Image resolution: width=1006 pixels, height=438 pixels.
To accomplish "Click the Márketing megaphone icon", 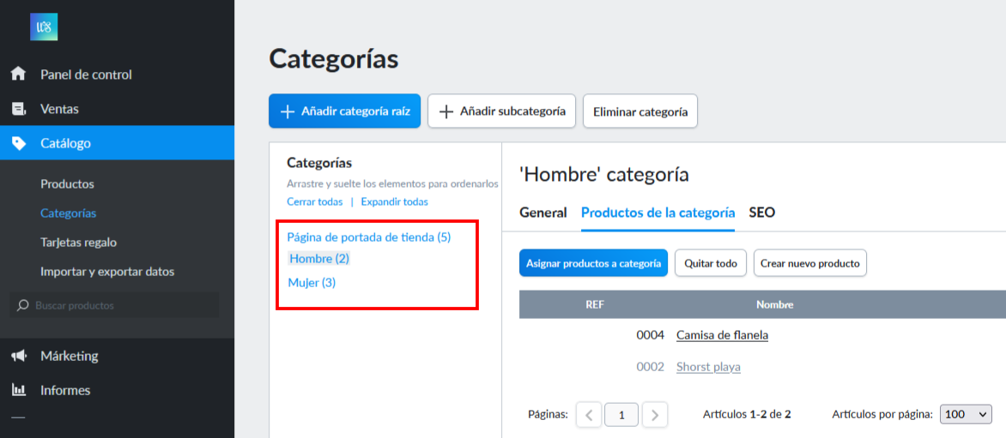I will coord(19,356).
